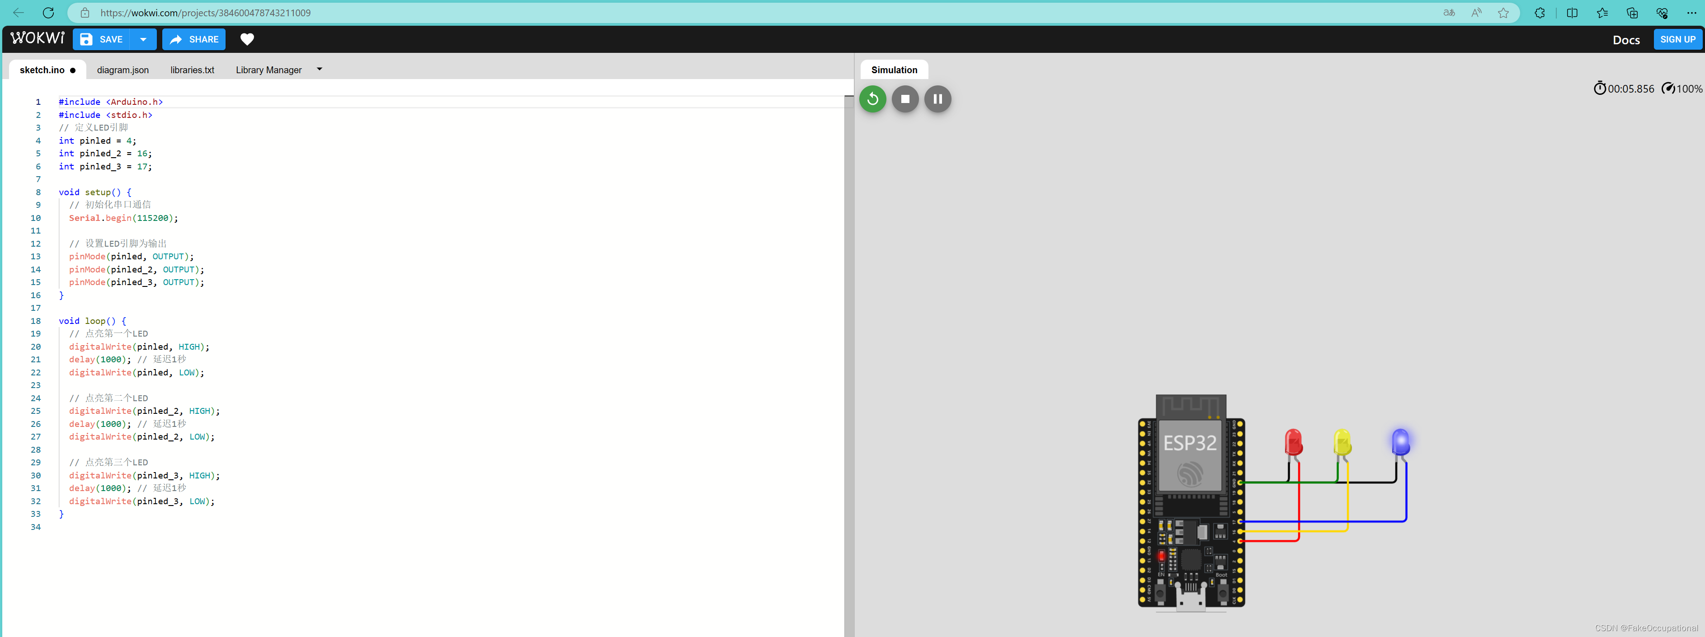This screenshot has width=1705, height=637.
Task: Open favorites list icon
Action: point(1602,13)
